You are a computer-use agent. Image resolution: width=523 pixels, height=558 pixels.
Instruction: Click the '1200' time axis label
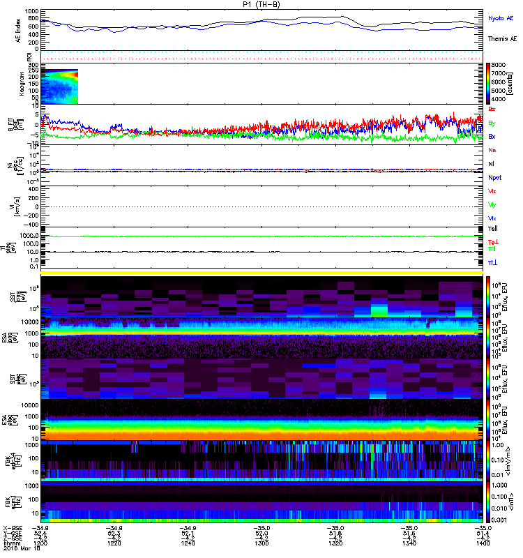click(40, 543)
